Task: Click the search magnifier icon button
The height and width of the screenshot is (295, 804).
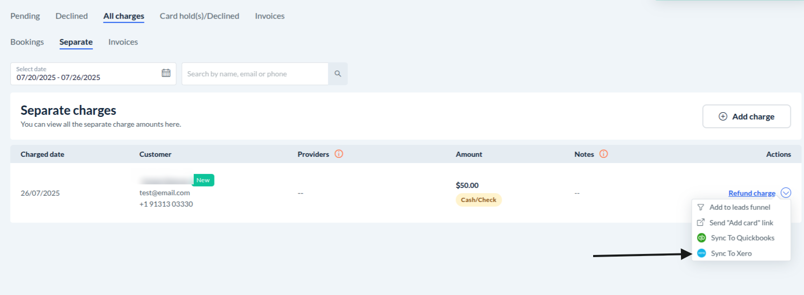Action: pyautogui.click(x=338, y=74)
